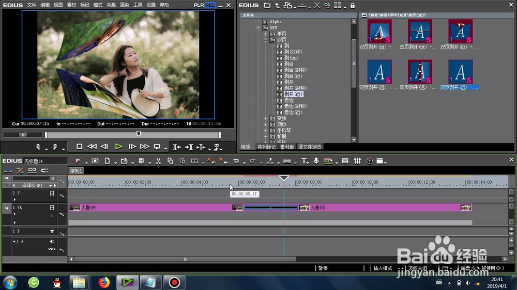The width and height of the screenshot is (517, 290).
Task: Click the Undo arrow icon
Action: coord(236,161)
